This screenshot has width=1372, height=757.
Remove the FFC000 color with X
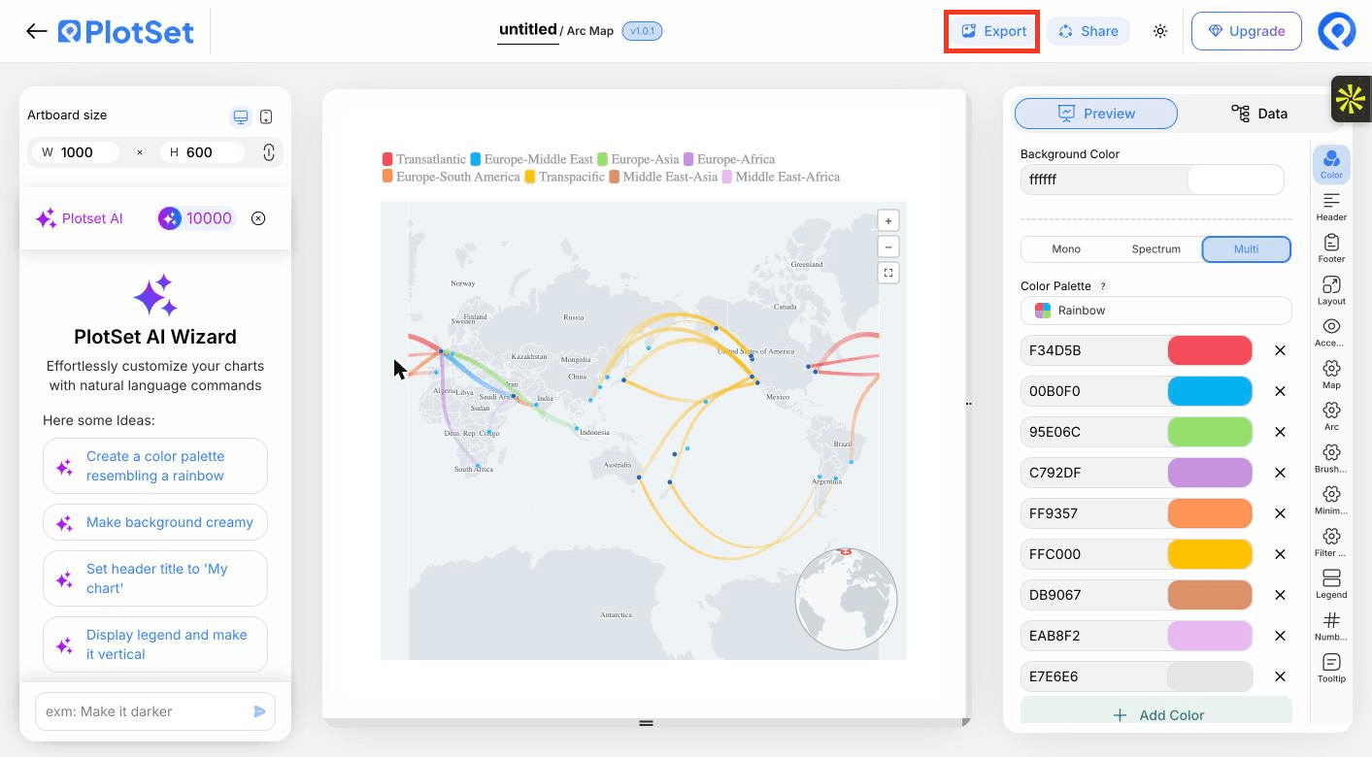(1280, 554)
